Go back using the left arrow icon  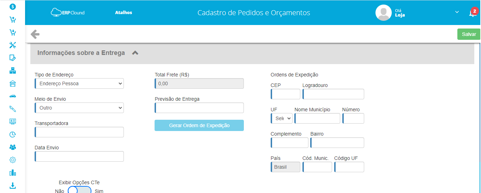tap(35, 34)
